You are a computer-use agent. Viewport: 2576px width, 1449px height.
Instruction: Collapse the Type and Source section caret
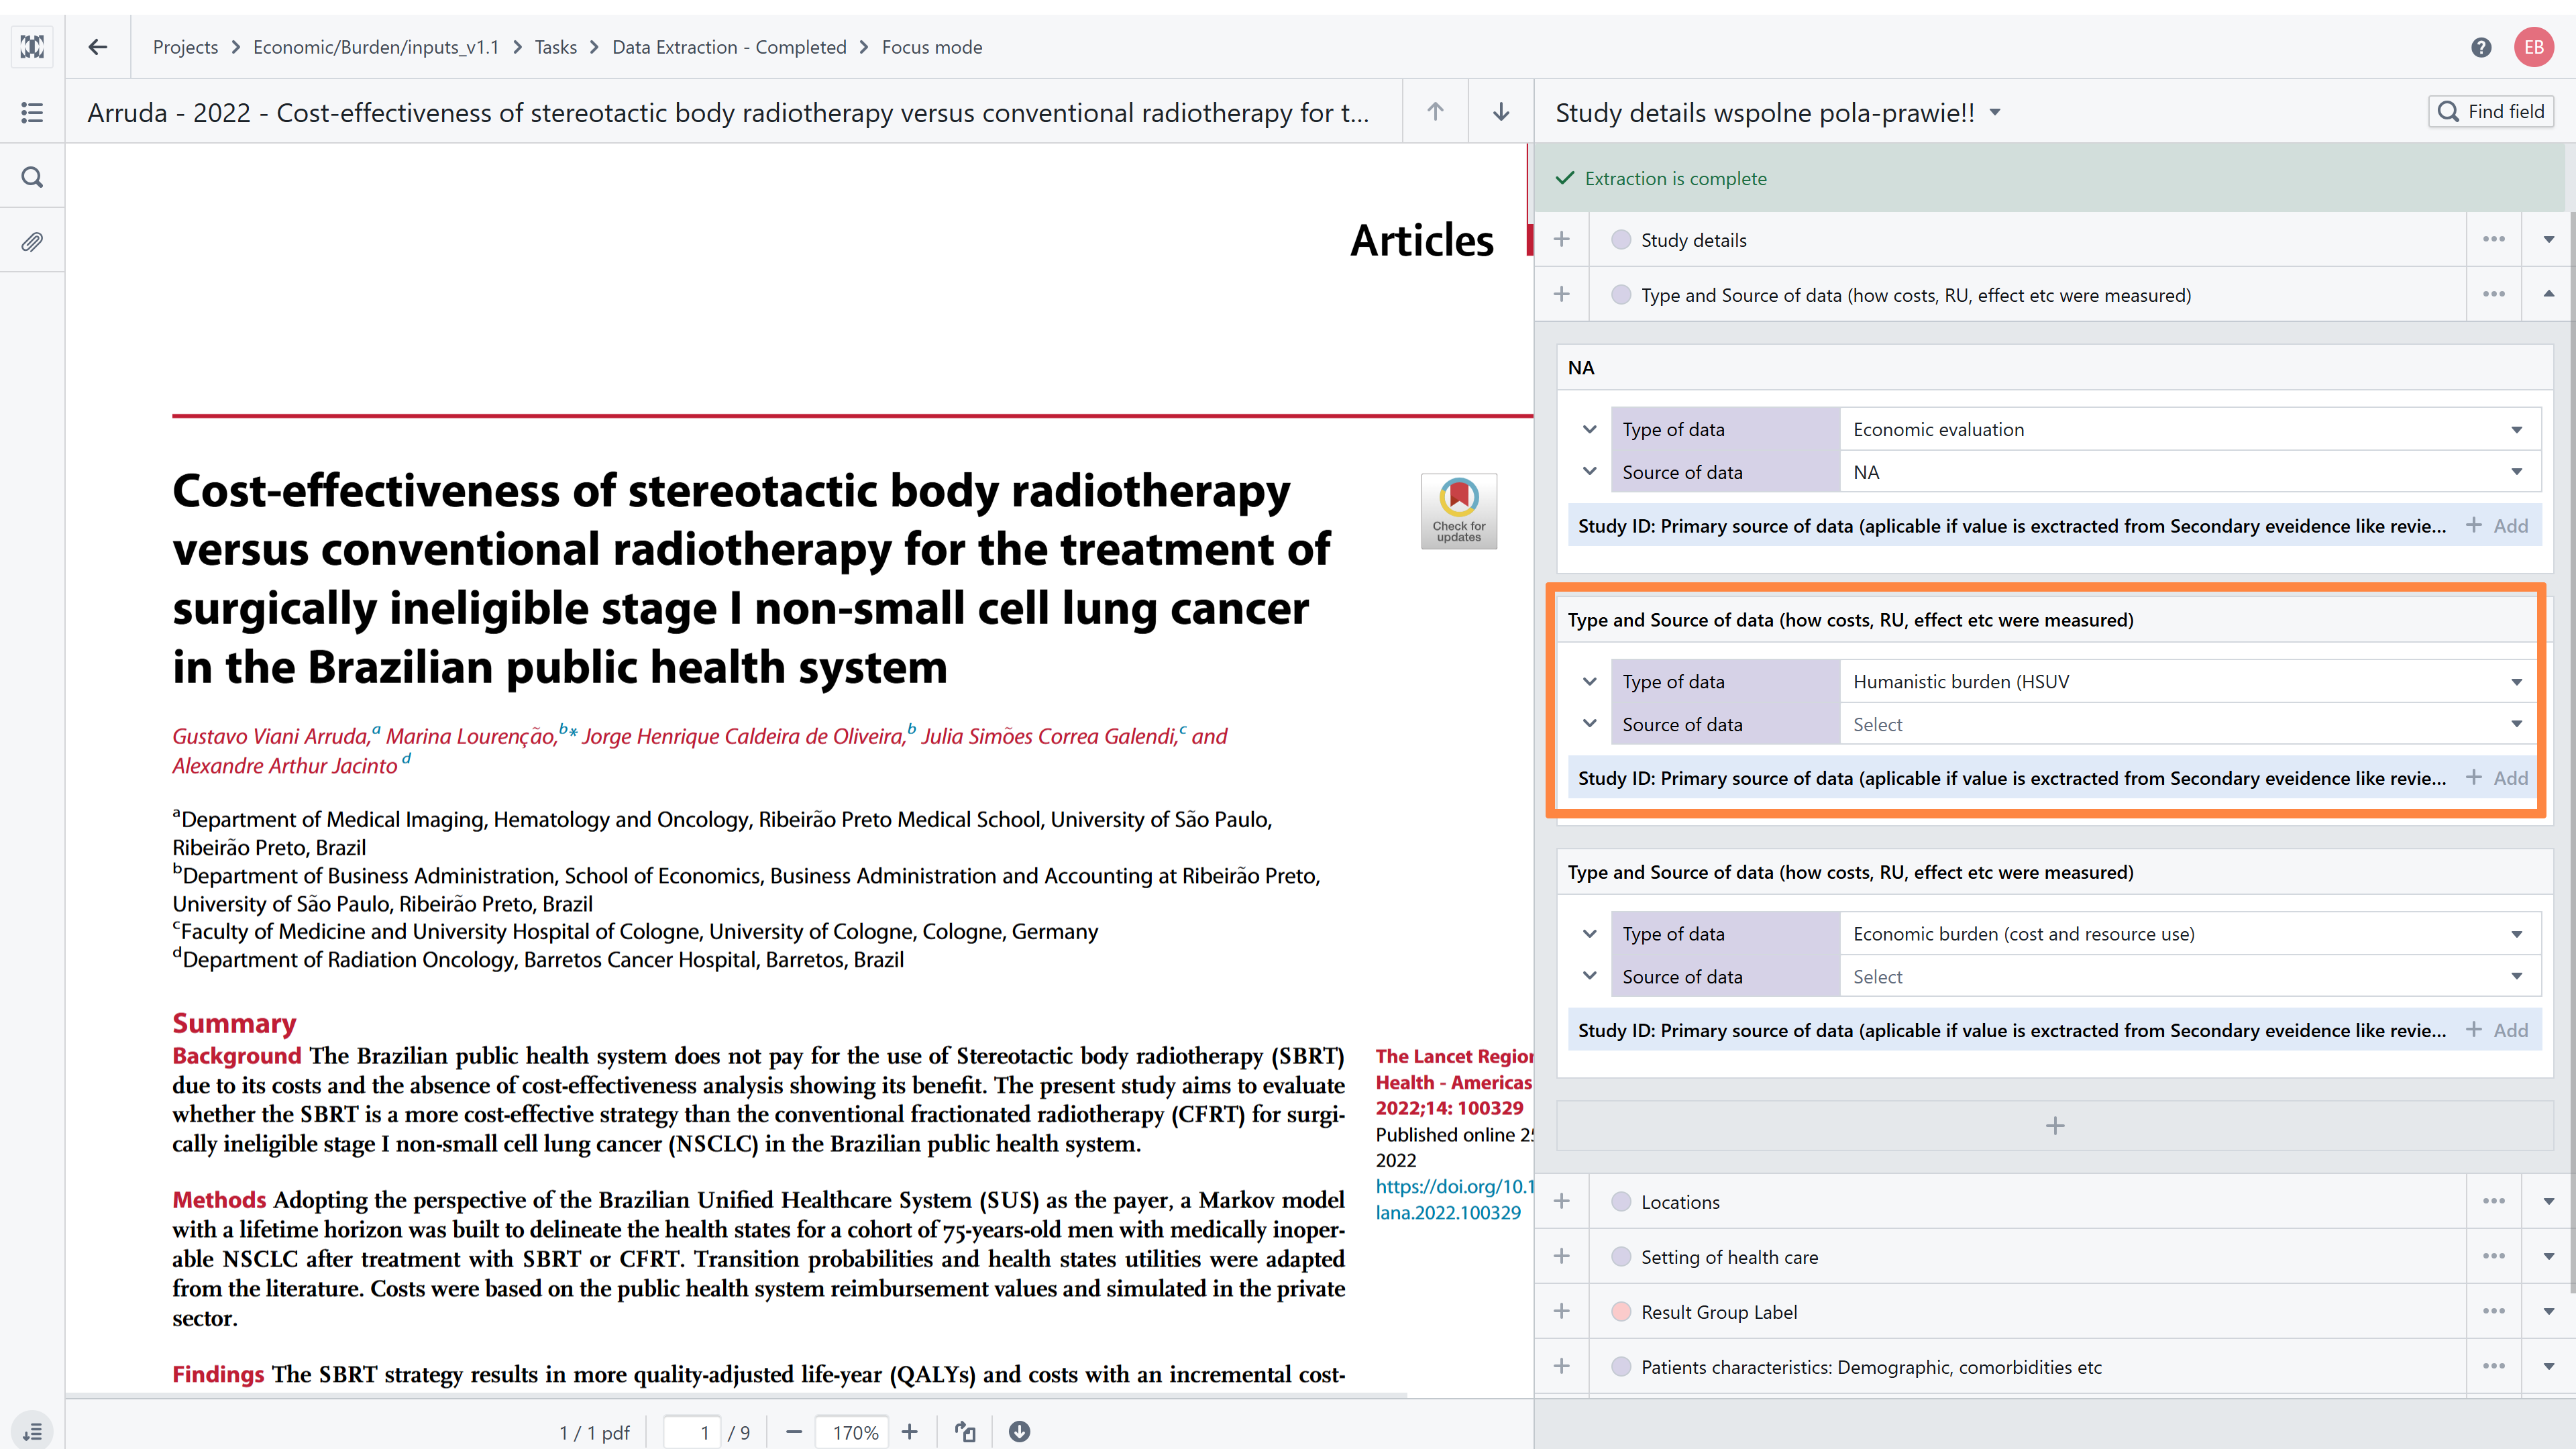[x=2548, y=294]
